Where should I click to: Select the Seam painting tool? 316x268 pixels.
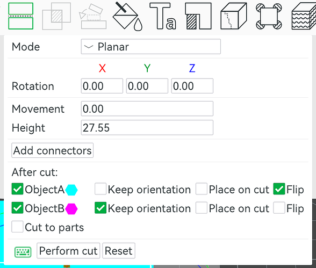click(x=234, y=16)
